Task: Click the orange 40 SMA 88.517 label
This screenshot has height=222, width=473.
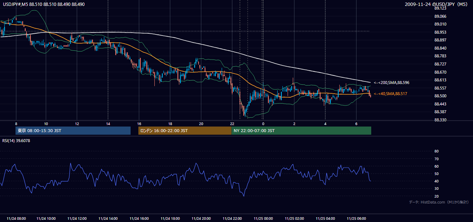Action: pos(390,94)
